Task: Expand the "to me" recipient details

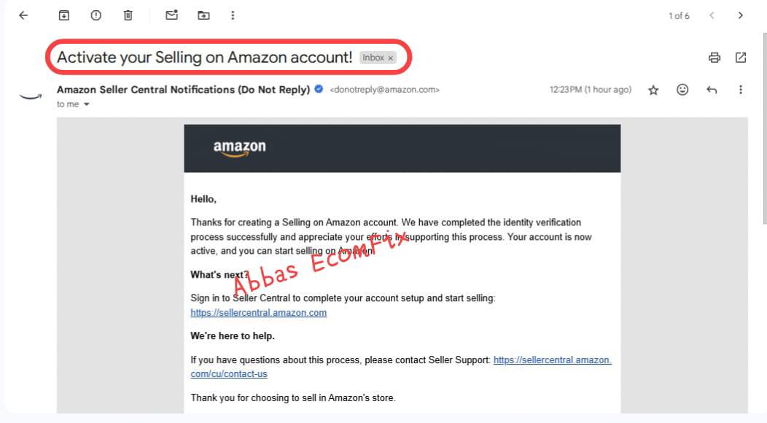Action: click(87, 104)
